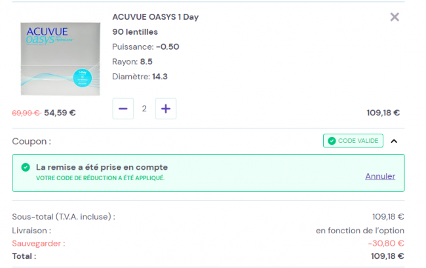The image size is (426, 268).
Task: Click the Puissance -0.50 specification
Action: coord(145,47)
